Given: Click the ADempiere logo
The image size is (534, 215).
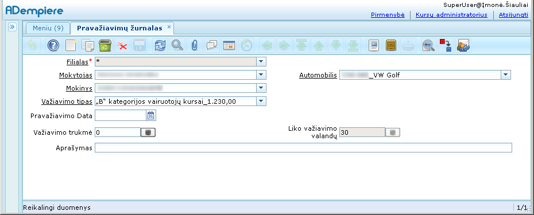Looking at the screenshot, I should click(x=34, y=10).
